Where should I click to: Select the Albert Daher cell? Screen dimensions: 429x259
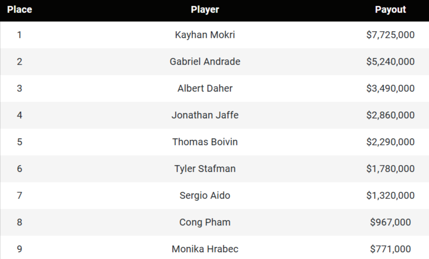tap(205, 89)
